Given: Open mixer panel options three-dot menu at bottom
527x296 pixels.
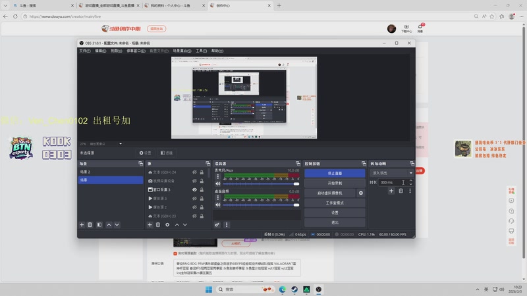Looking at the screenshot, I should [227, 225].
